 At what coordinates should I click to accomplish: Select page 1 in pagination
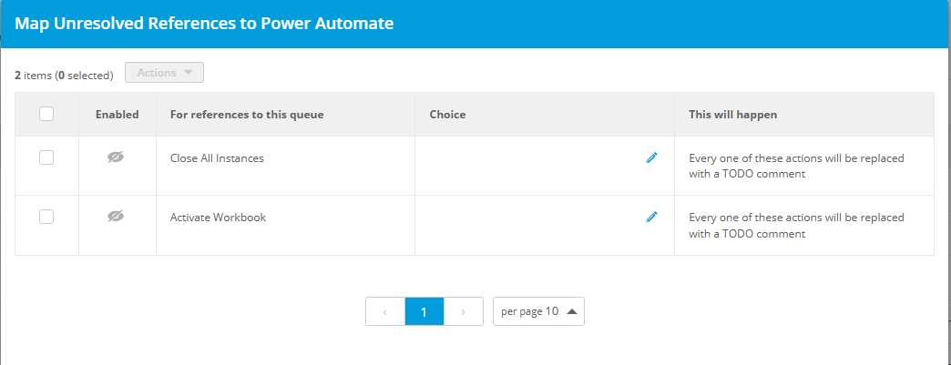pyautogui.click(x=424, y=311)
